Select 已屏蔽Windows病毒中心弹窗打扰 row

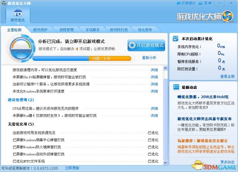(x=85, y=140)
